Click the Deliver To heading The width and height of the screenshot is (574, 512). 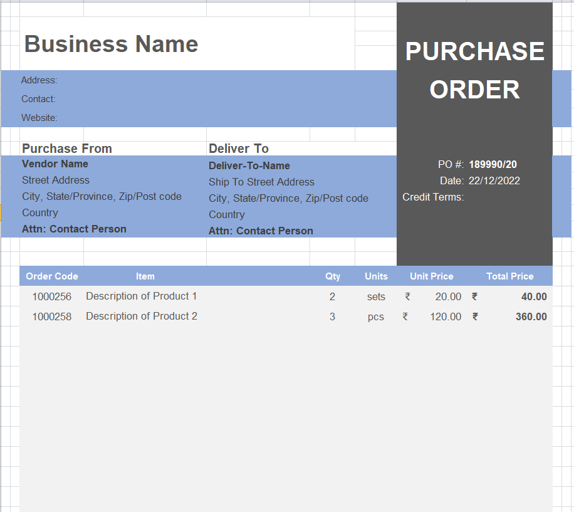coord(239,149)
